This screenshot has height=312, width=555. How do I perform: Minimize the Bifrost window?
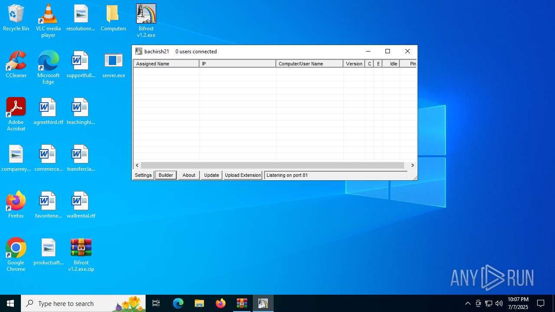pos(368,51)
